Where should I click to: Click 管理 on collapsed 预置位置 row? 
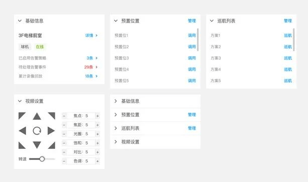point(192,115)
